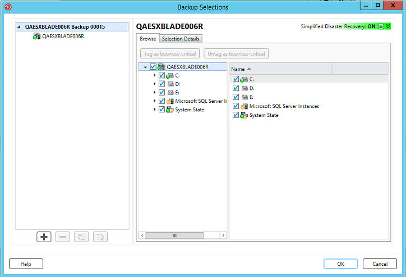Click the D: drive icon in tree

pos(170,84)
